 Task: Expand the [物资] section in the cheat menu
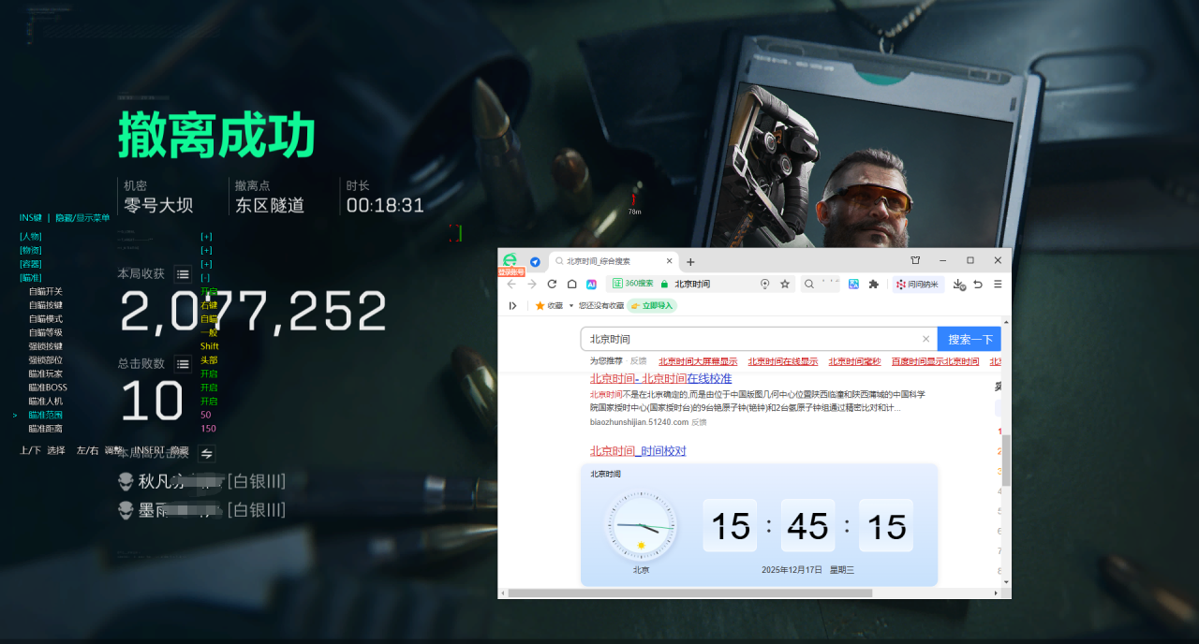click(31, 251)
